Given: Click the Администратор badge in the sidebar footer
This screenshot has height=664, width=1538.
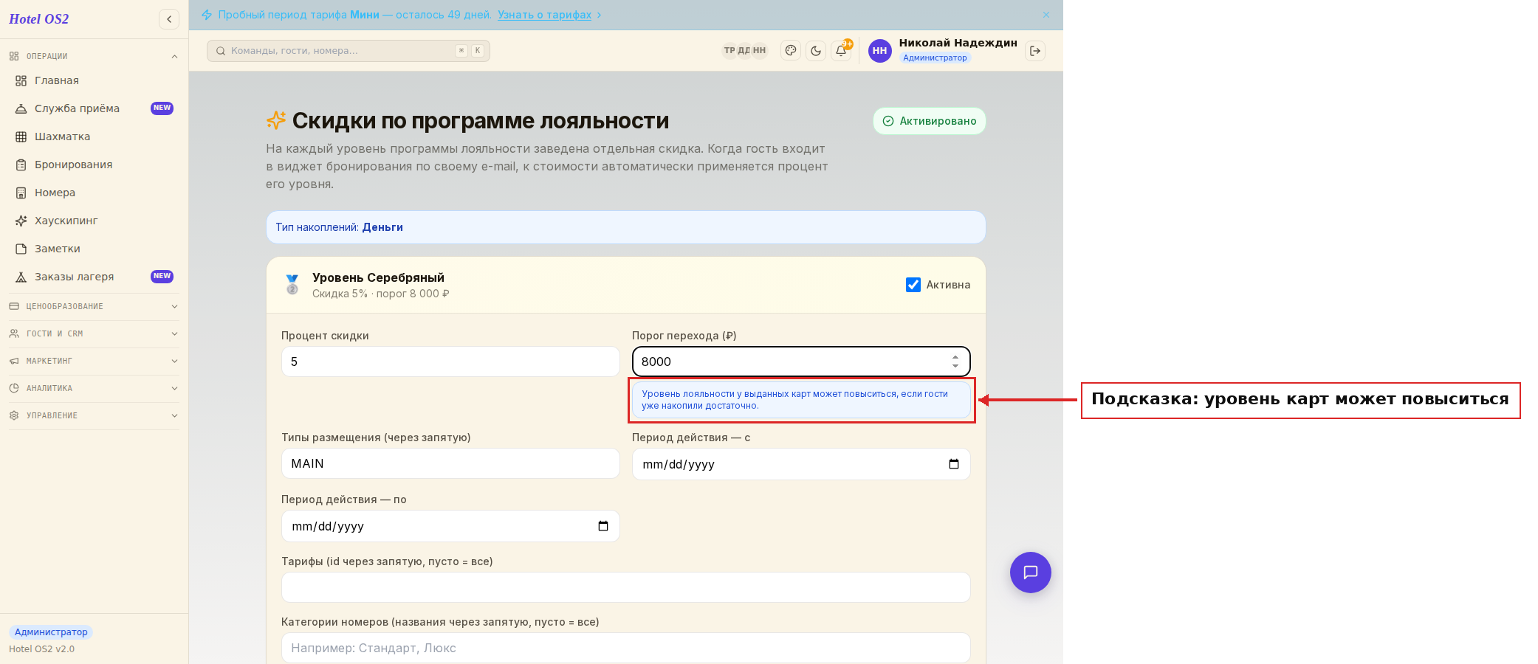Looking at the screenshot, I should (51, 632).
